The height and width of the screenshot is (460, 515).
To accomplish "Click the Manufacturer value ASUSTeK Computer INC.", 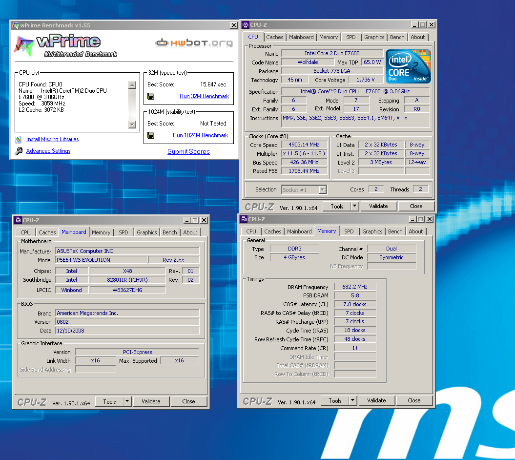I will point(127,251).
